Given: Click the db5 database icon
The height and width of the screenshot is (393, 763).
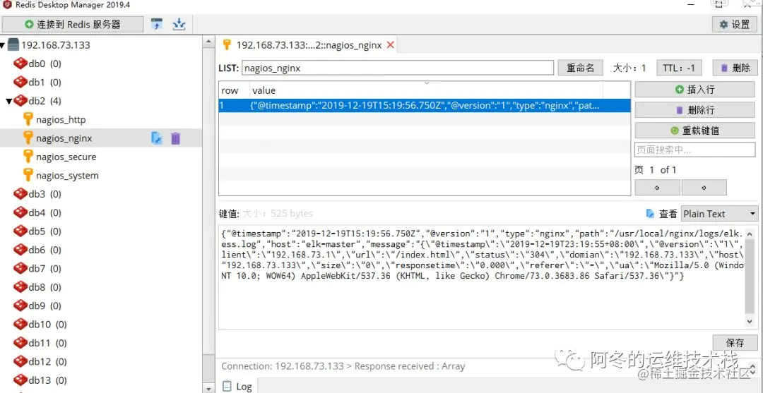Looking at the screenshot, I should (x=20, y=231).
